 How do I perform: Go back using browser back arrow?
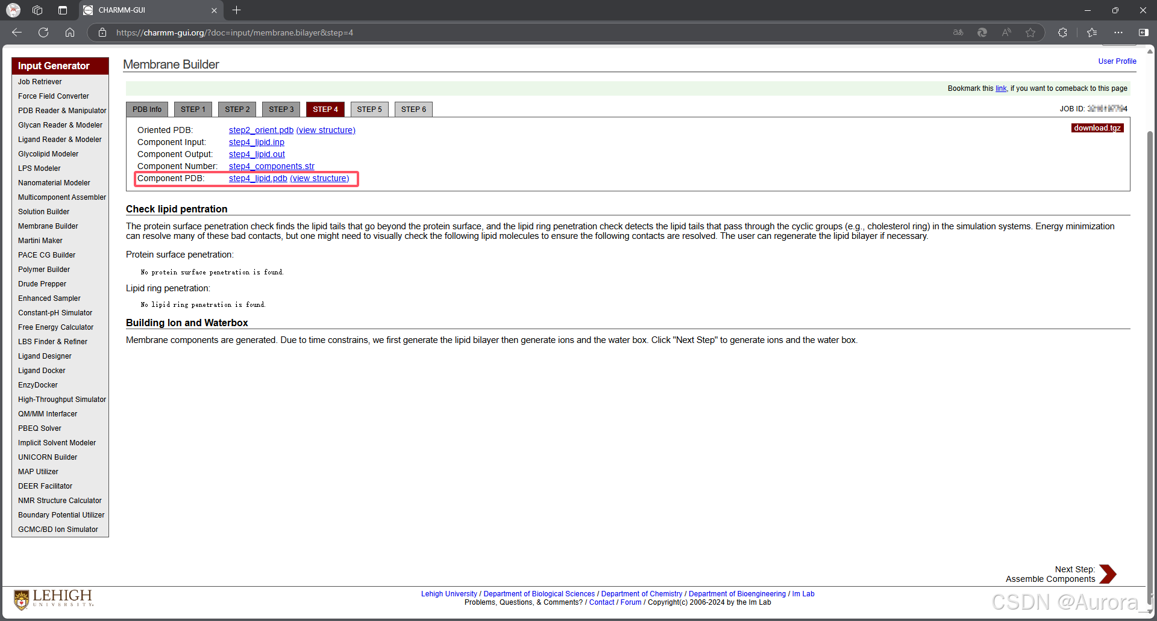pyautogui.click(x=17, y=32)
